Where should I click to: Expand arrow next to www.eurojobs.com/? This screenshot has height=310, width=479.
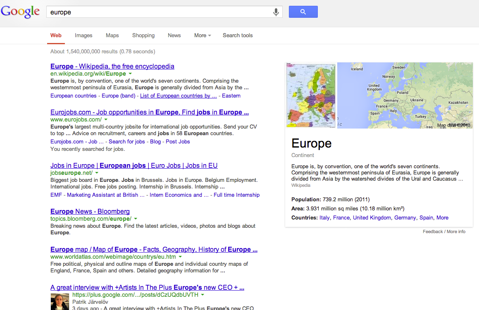tap(106, 120)
